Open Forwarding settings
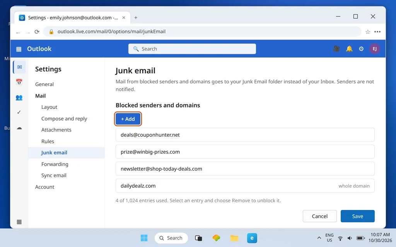The height and width of the screenshot is (247, 396). click(55, 164)
